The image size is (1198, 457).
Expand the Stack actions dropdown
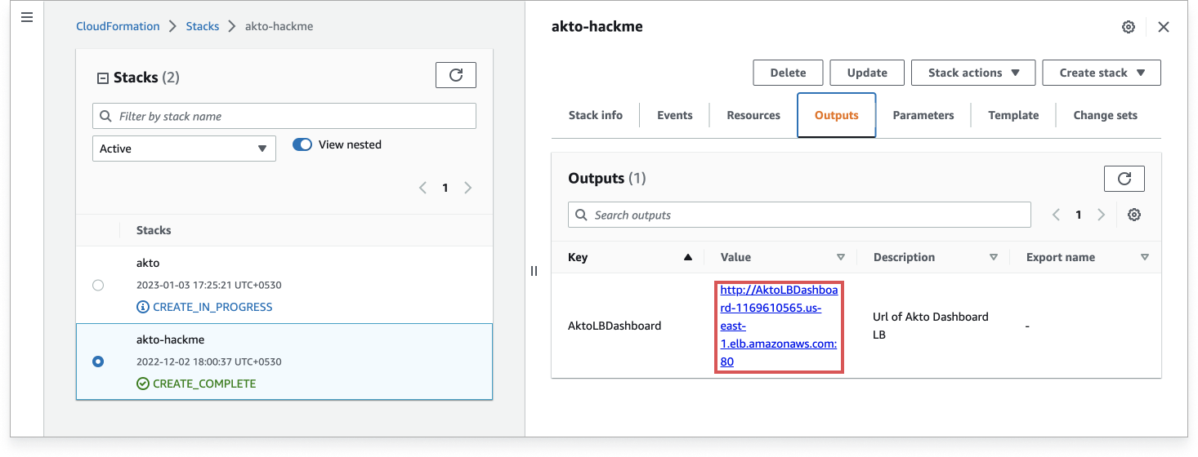pos(972,73)
